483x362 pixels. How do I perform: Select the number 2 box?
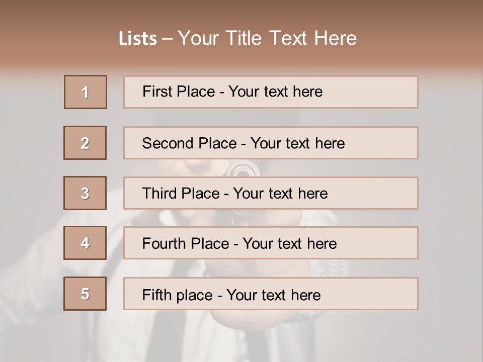click(x=85, y=143)
